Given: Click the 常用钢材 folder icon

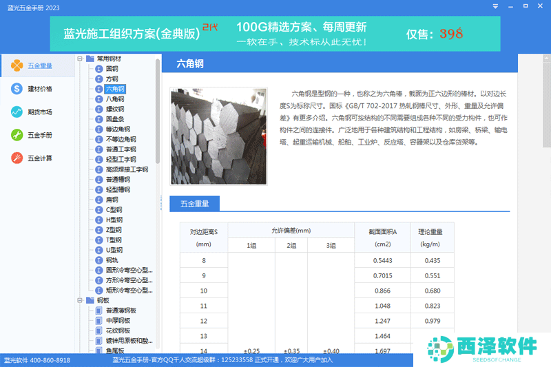Looking at the screenshot, I should click(90, 59).
